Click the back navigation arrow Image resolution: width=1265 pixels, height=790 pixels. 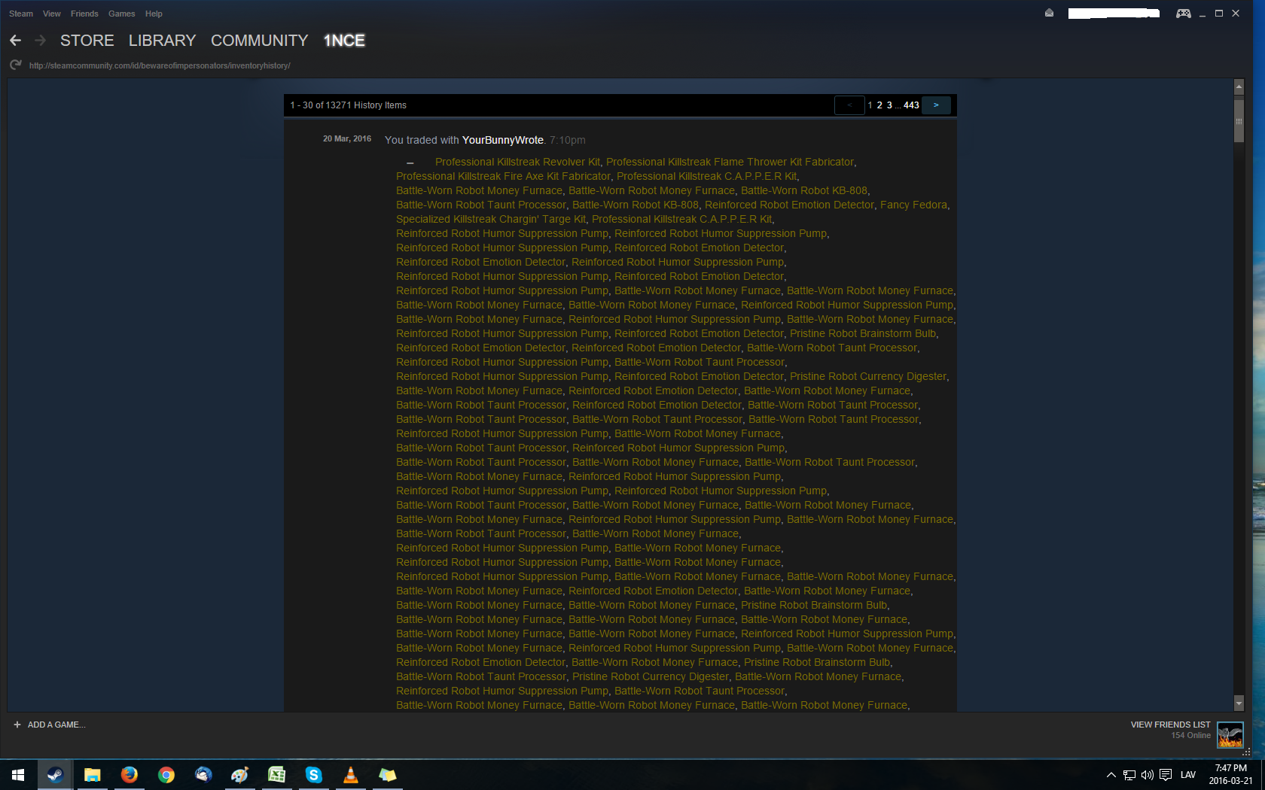[x=16, y=41]
